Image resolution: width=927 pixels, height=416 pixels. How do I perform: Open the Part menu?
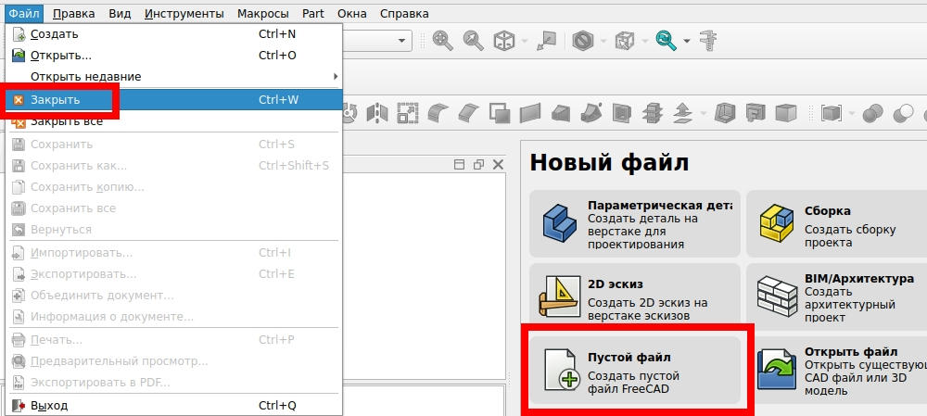click(x=313, y=13)
